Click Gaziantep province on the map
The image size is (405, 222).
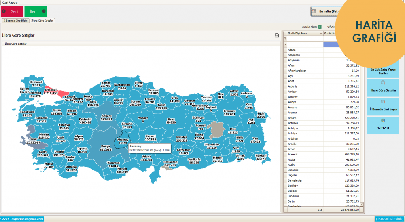170,163
